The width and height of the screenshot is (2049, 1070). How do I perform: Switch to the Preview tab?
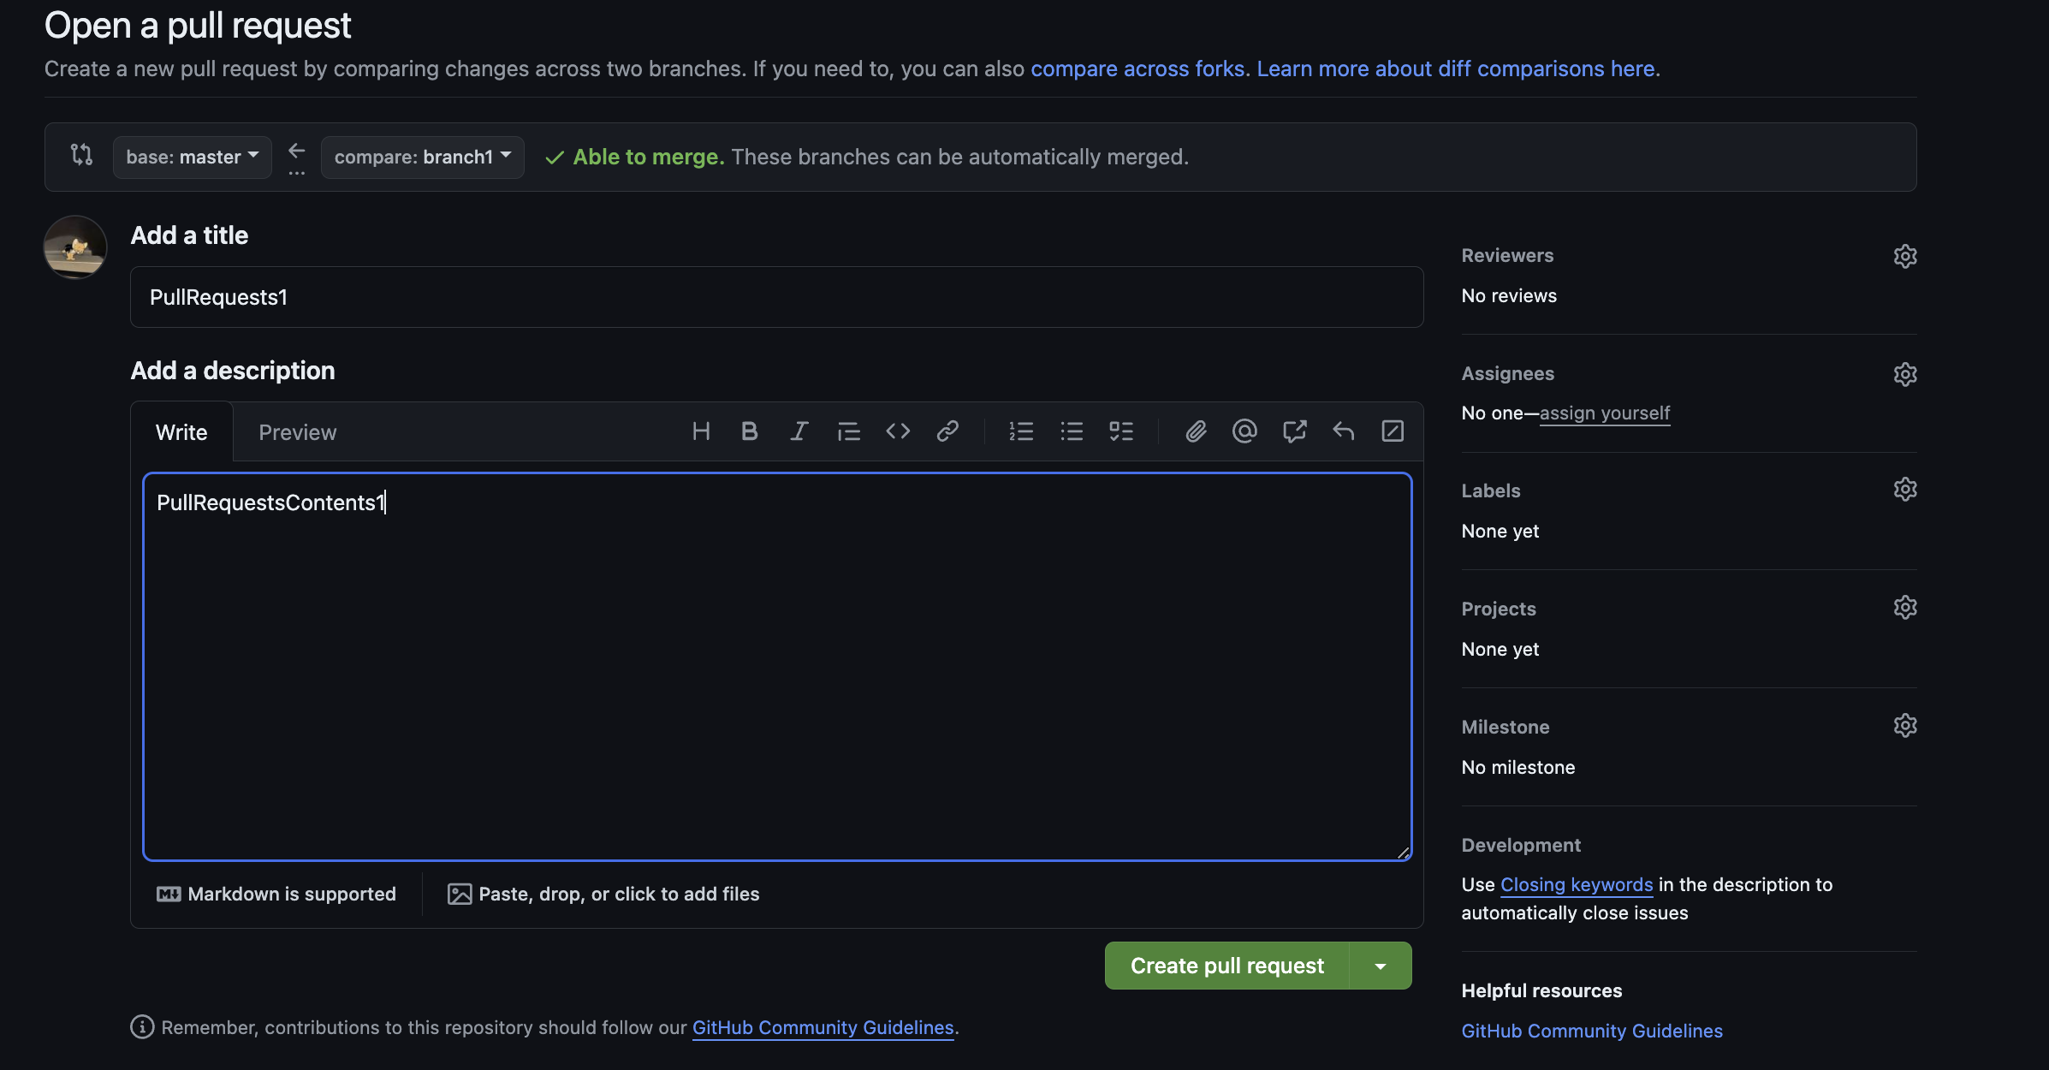[x=298, y=432]
